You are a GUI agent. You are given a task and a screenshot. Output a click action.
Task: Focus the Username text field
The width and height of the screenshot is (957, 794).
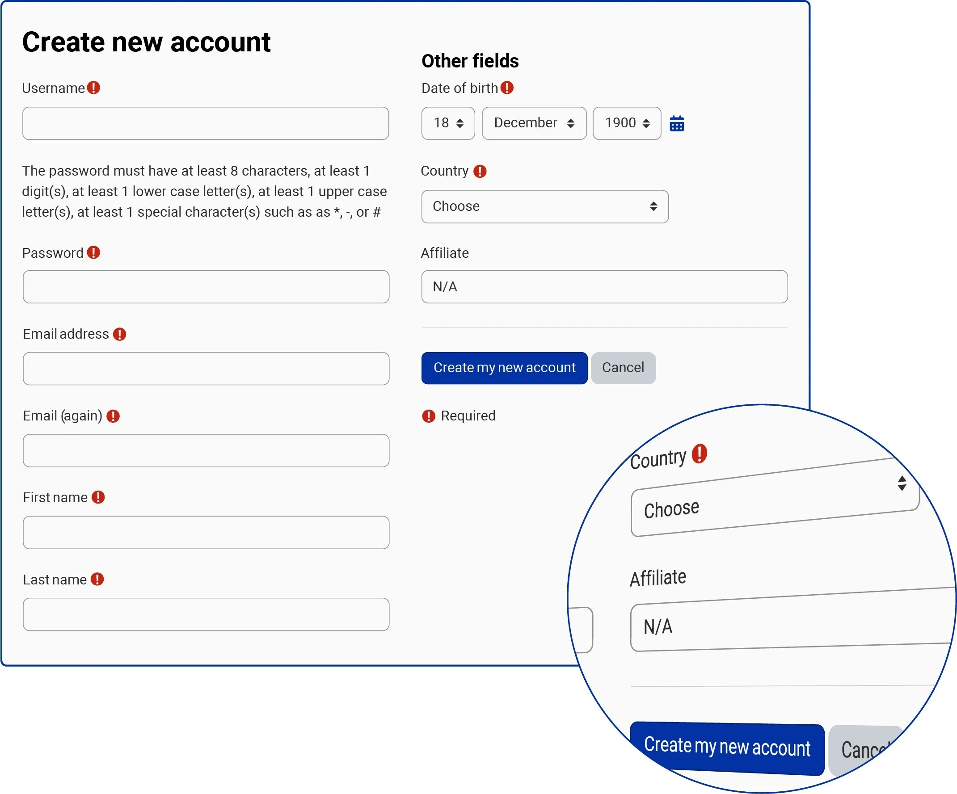tap(206, 123)
